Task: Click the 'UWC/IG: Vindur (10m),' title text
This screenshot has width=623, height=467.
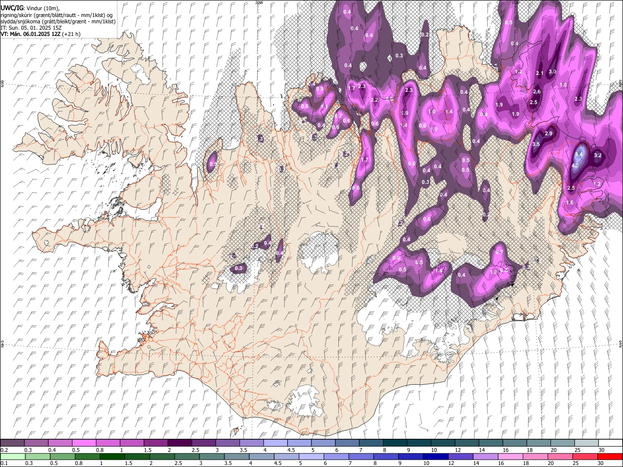Action: click(x=30, y=8)
